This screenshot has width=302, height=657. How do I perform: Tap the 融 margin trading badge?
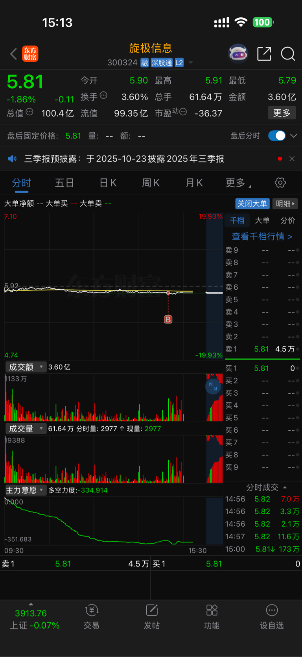[x=144, y=63]
